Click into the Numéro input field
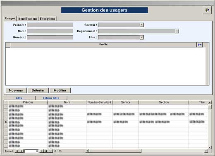 pos(50,37)
